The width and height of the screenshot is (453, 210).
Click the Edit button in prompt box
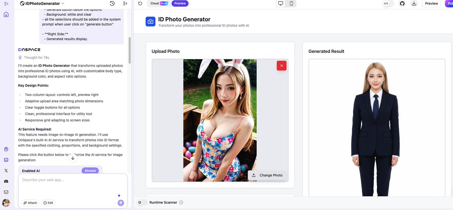(48, 203)
